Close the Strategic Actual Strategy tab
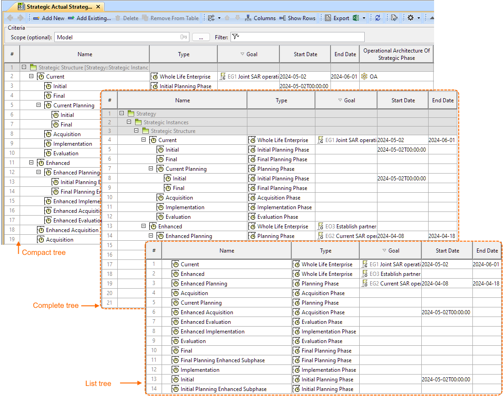This screenshot has width=503, height=396. (99, 6)
